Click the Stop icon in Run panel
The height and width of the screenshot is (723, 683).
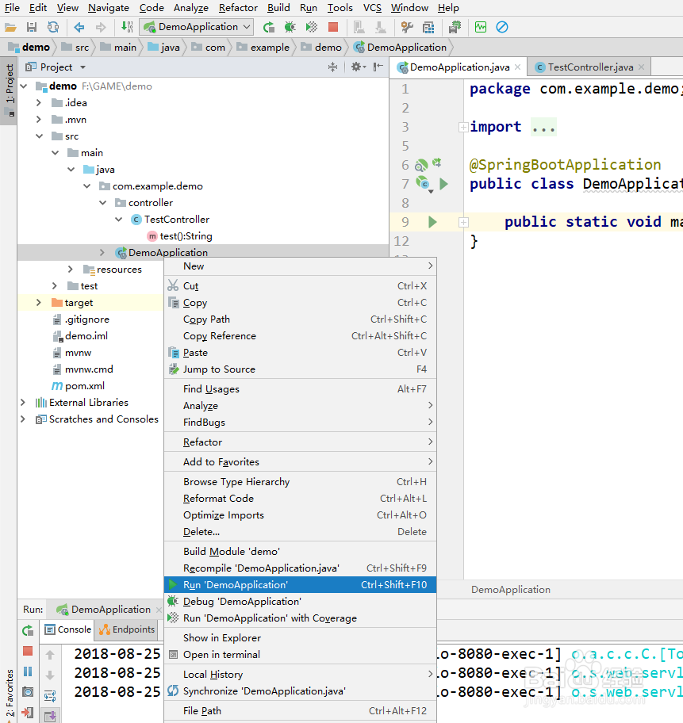coord(28,651)
